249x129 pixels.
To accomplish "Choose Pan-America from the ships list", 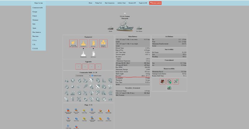I will (x=37, y=32).
